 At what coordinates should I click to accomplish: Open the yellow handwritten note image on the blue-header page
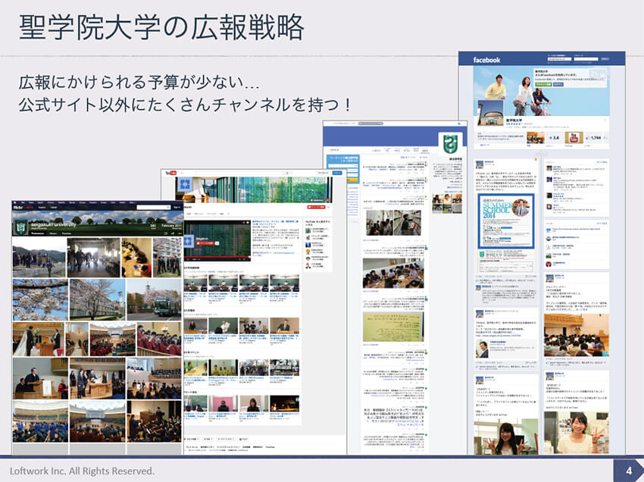tap(393, 327)
